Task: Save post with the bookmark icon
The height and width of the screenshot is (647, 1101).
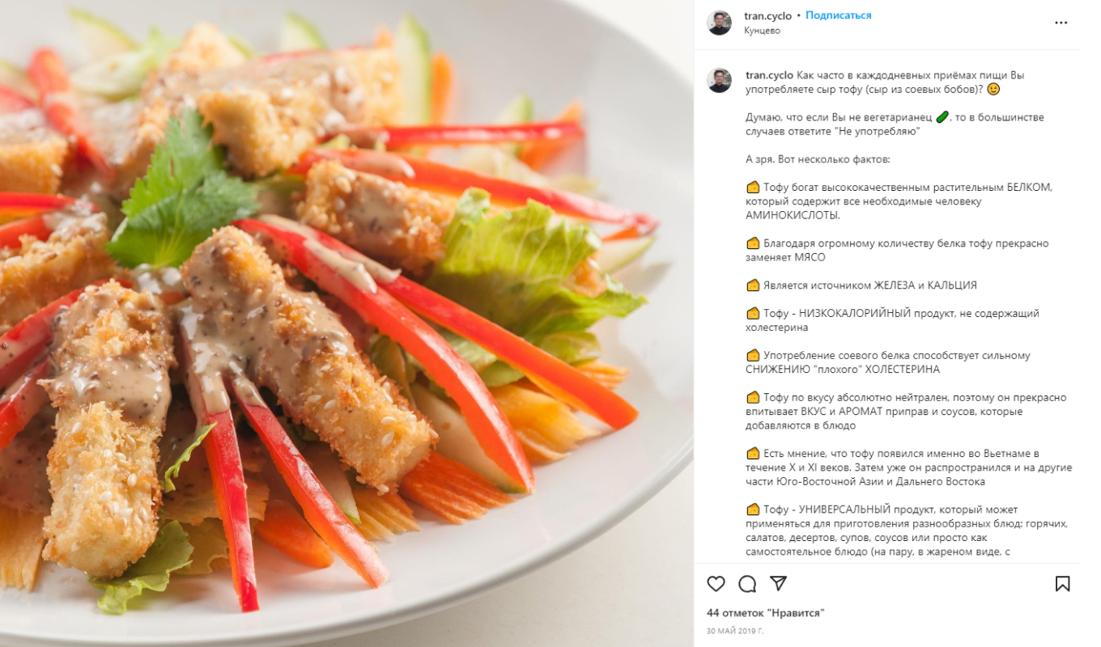Action: (1062, 584)
